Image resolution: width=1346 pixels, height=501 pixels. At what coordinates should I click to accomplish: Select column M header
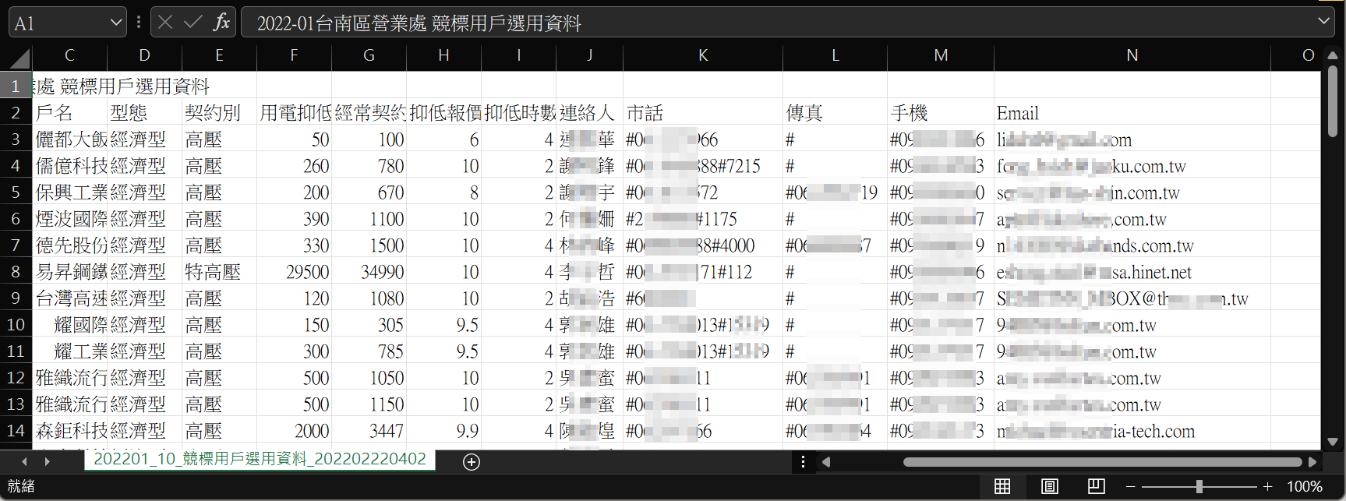click(941, 55)
